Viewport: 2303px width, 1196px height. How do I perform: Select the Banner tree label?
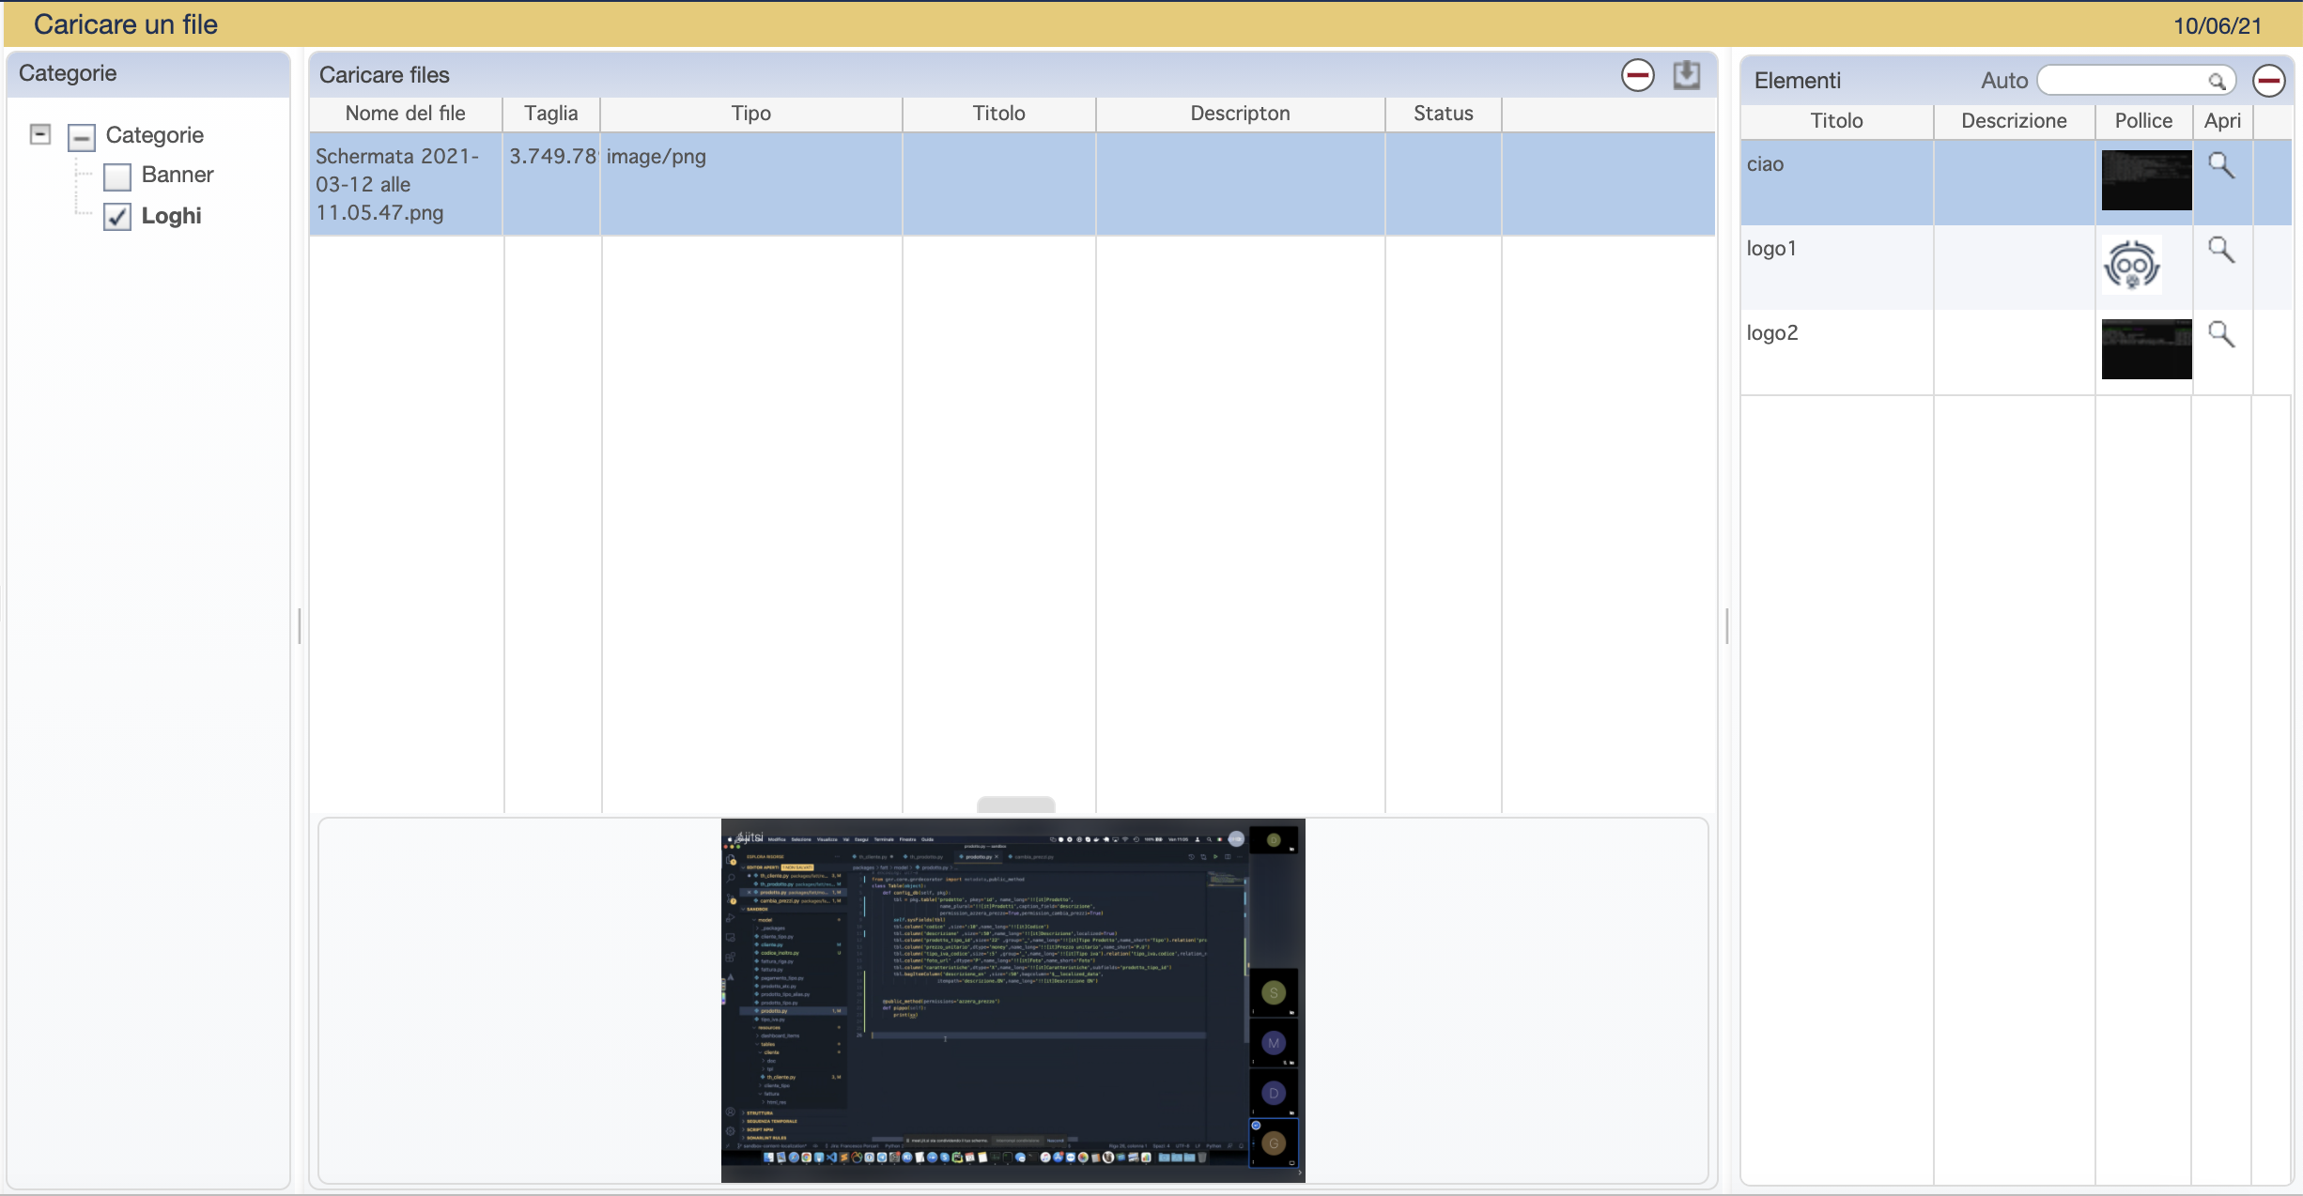pyautogui.click(x=178, y=175)
